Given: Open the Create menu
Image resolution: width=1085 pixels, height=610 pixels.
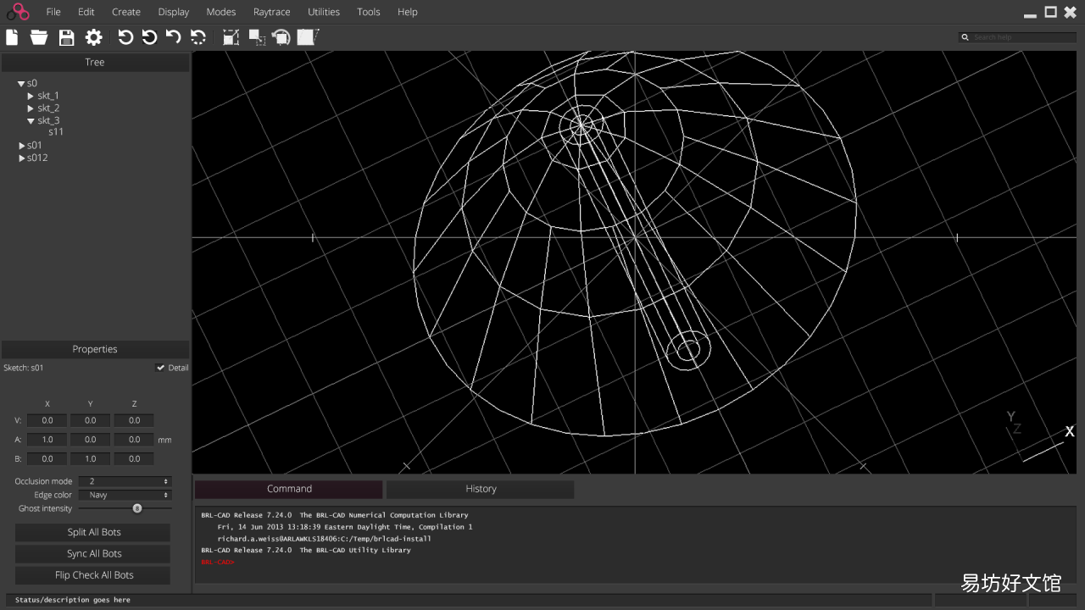Looking at the screenshot, I should 126,12.
